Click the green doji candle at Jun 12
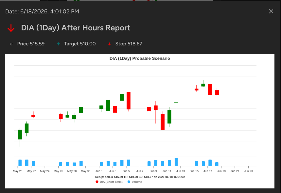The width and height of the screenshot is (281, 193). 176,102
